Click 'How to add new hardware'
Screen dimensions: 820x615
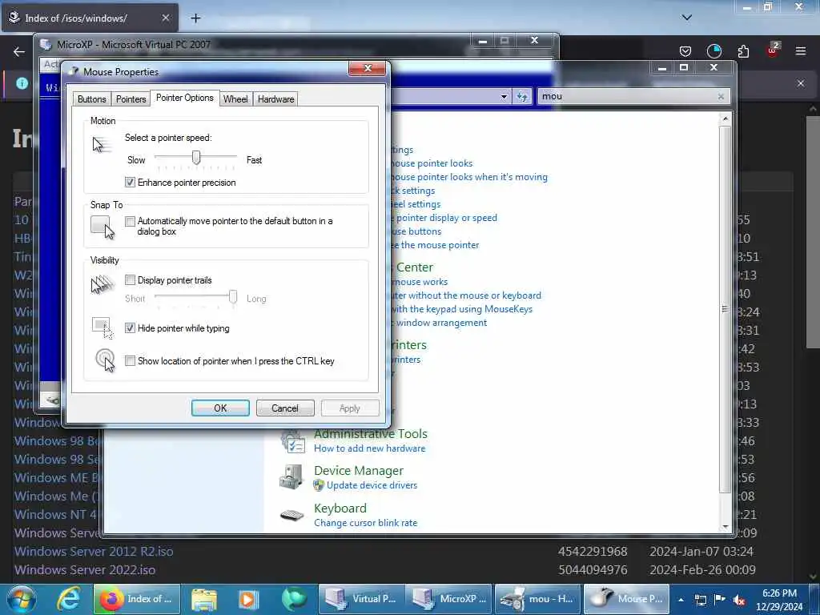point(369,448)
